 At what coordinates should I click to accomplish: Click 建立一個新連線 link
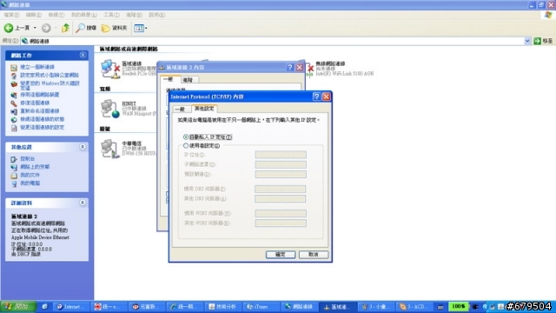pos(37,67)
